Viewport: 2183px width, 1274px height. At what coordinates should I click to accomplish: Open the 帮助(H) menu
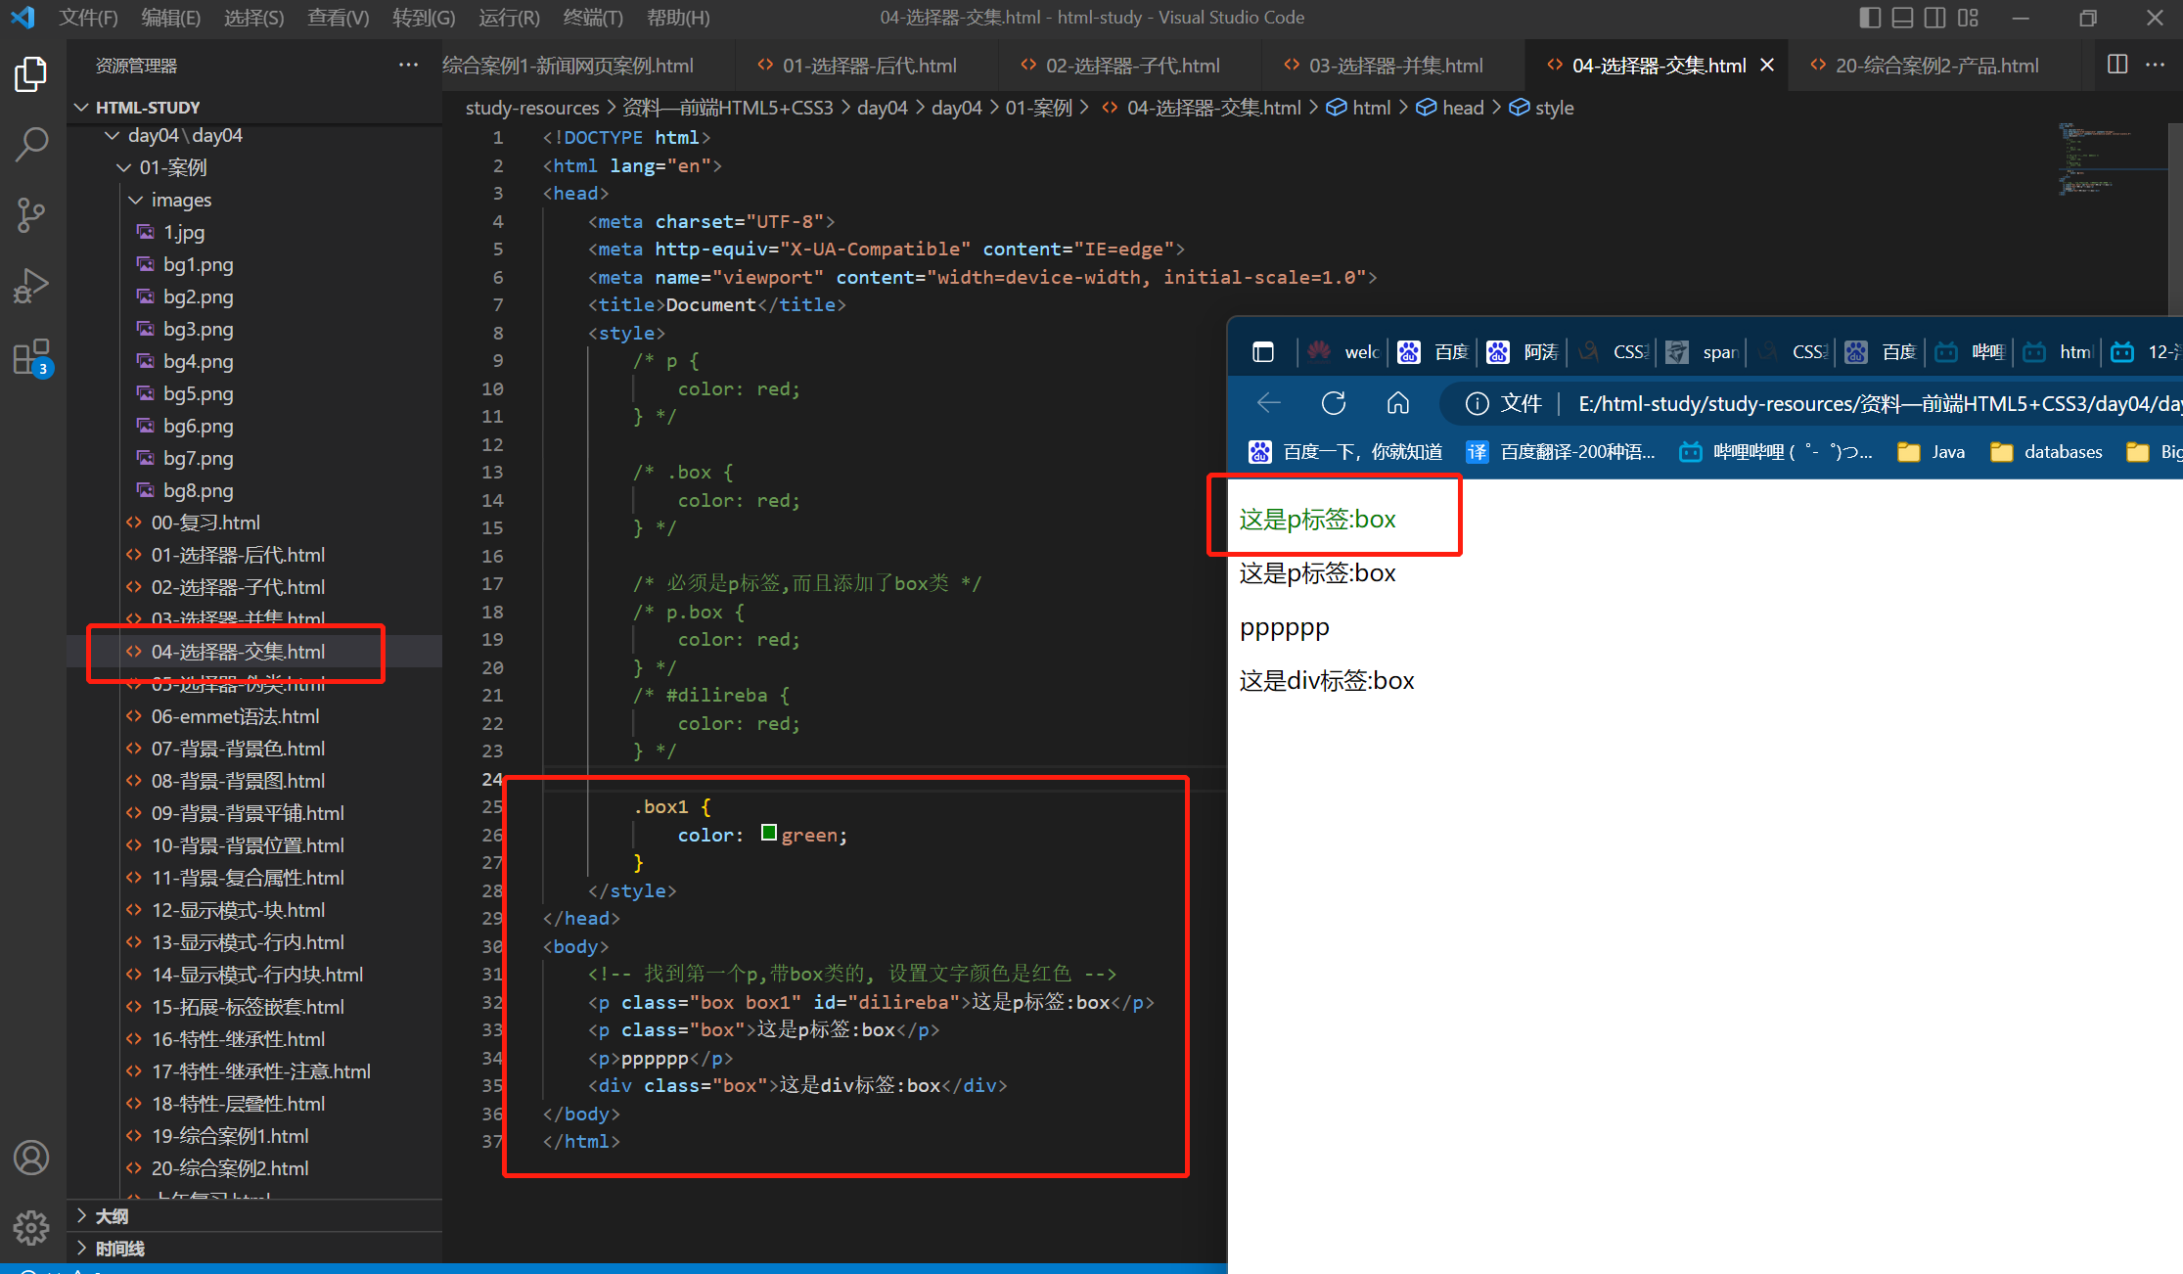678,18
